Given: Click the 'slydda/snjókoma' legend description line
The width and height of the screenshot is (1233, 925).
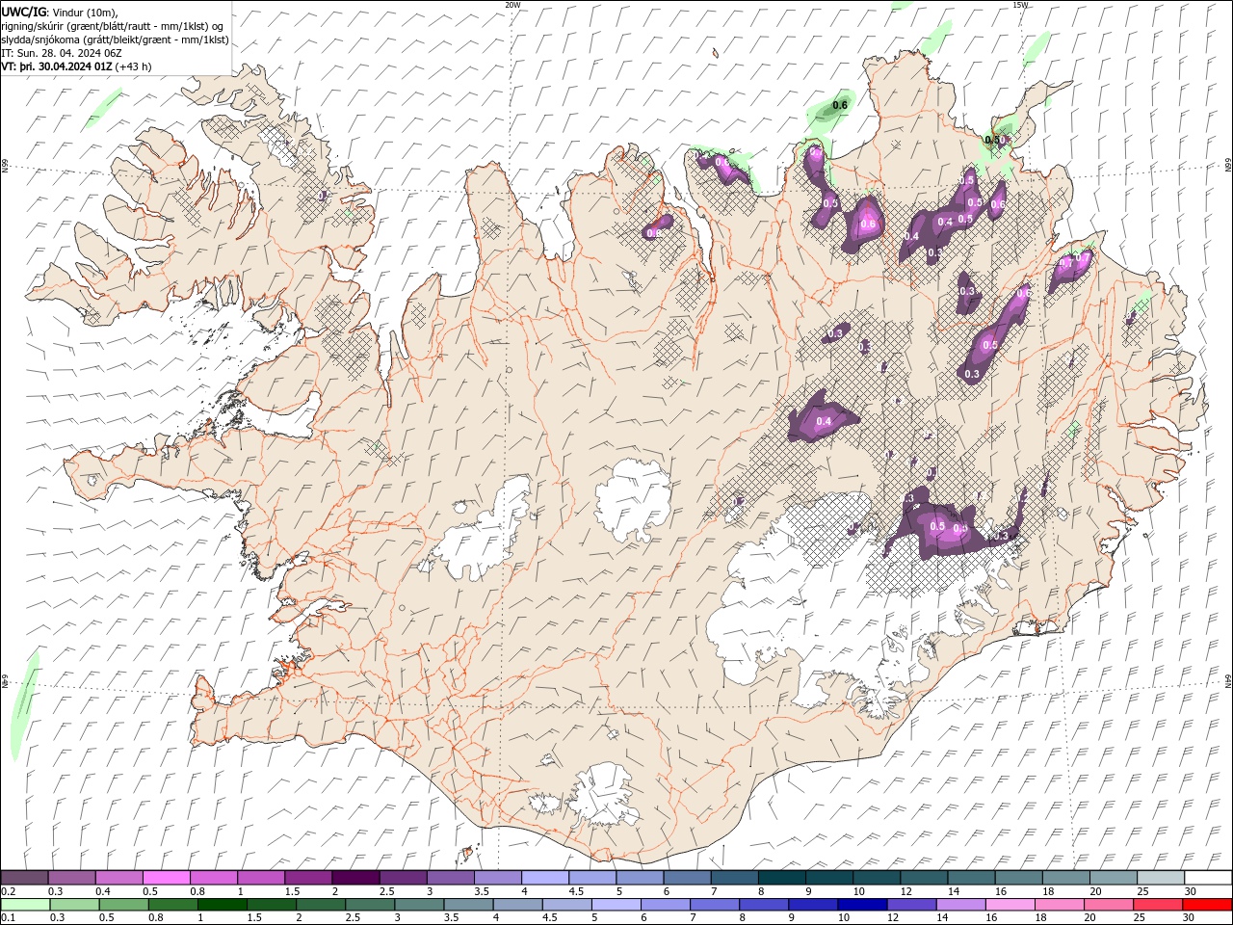Looking at the screenshot, I should pos(116,40).
